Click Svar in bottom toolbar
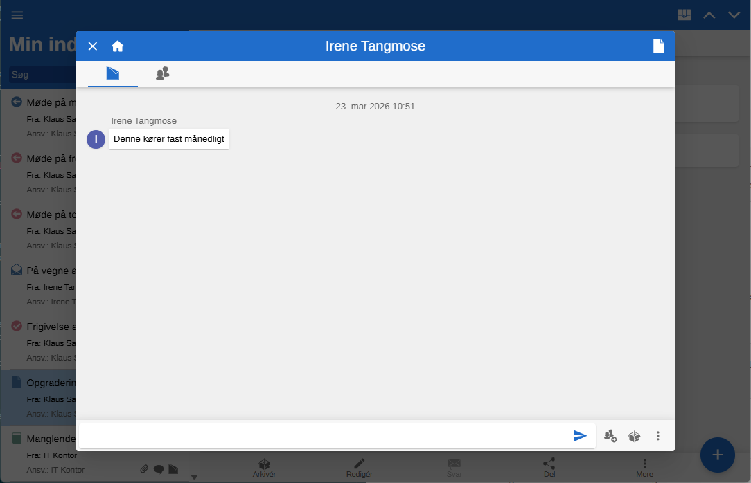Screen dimensions: 751x483 tap(454, 468)
